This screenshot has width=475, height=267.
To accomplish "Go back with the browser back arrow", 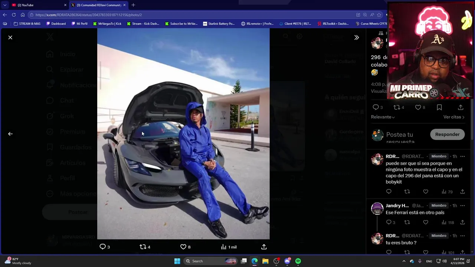I will (5, 15).
